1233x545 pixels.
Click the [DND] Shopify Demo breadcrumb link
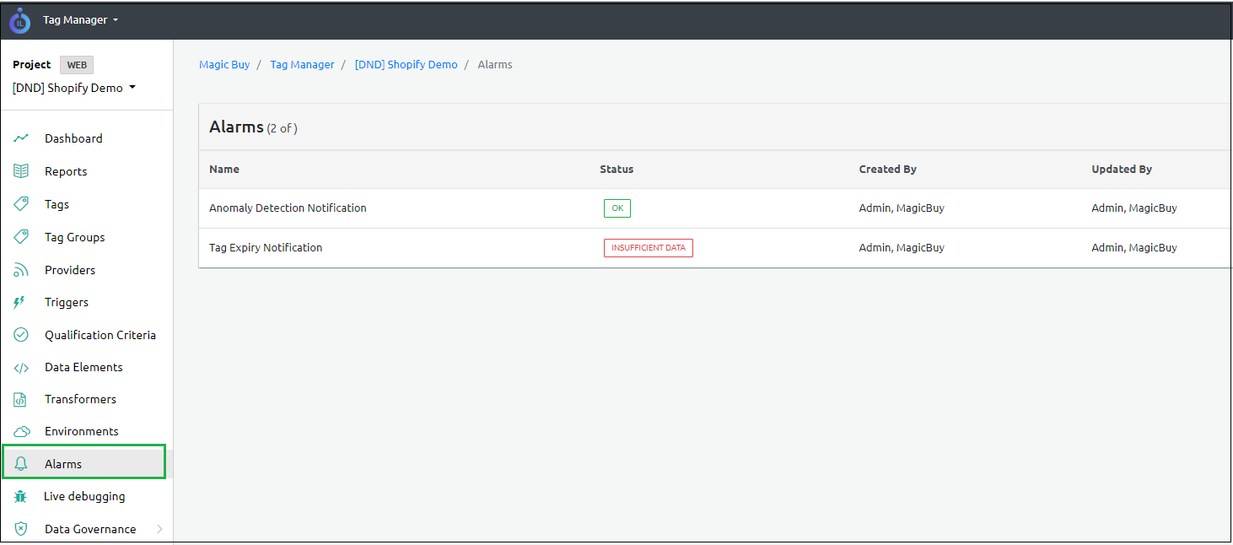tap(406, 64)
